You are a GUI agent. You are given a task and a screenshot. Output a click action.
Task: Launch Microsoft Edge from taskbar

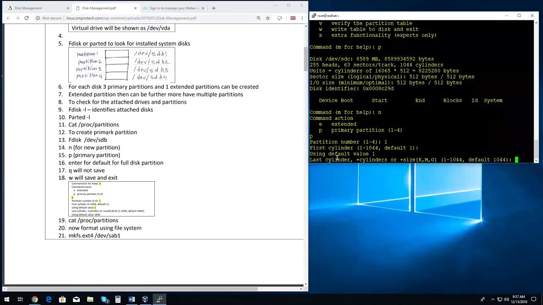(x=48, y=299)
